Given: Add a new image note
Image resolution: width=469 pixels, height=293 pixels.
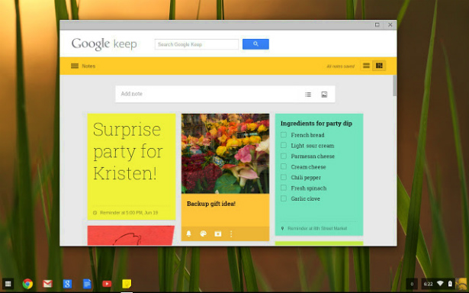Looking at the screenshot, I should click(x=324, y=95).
